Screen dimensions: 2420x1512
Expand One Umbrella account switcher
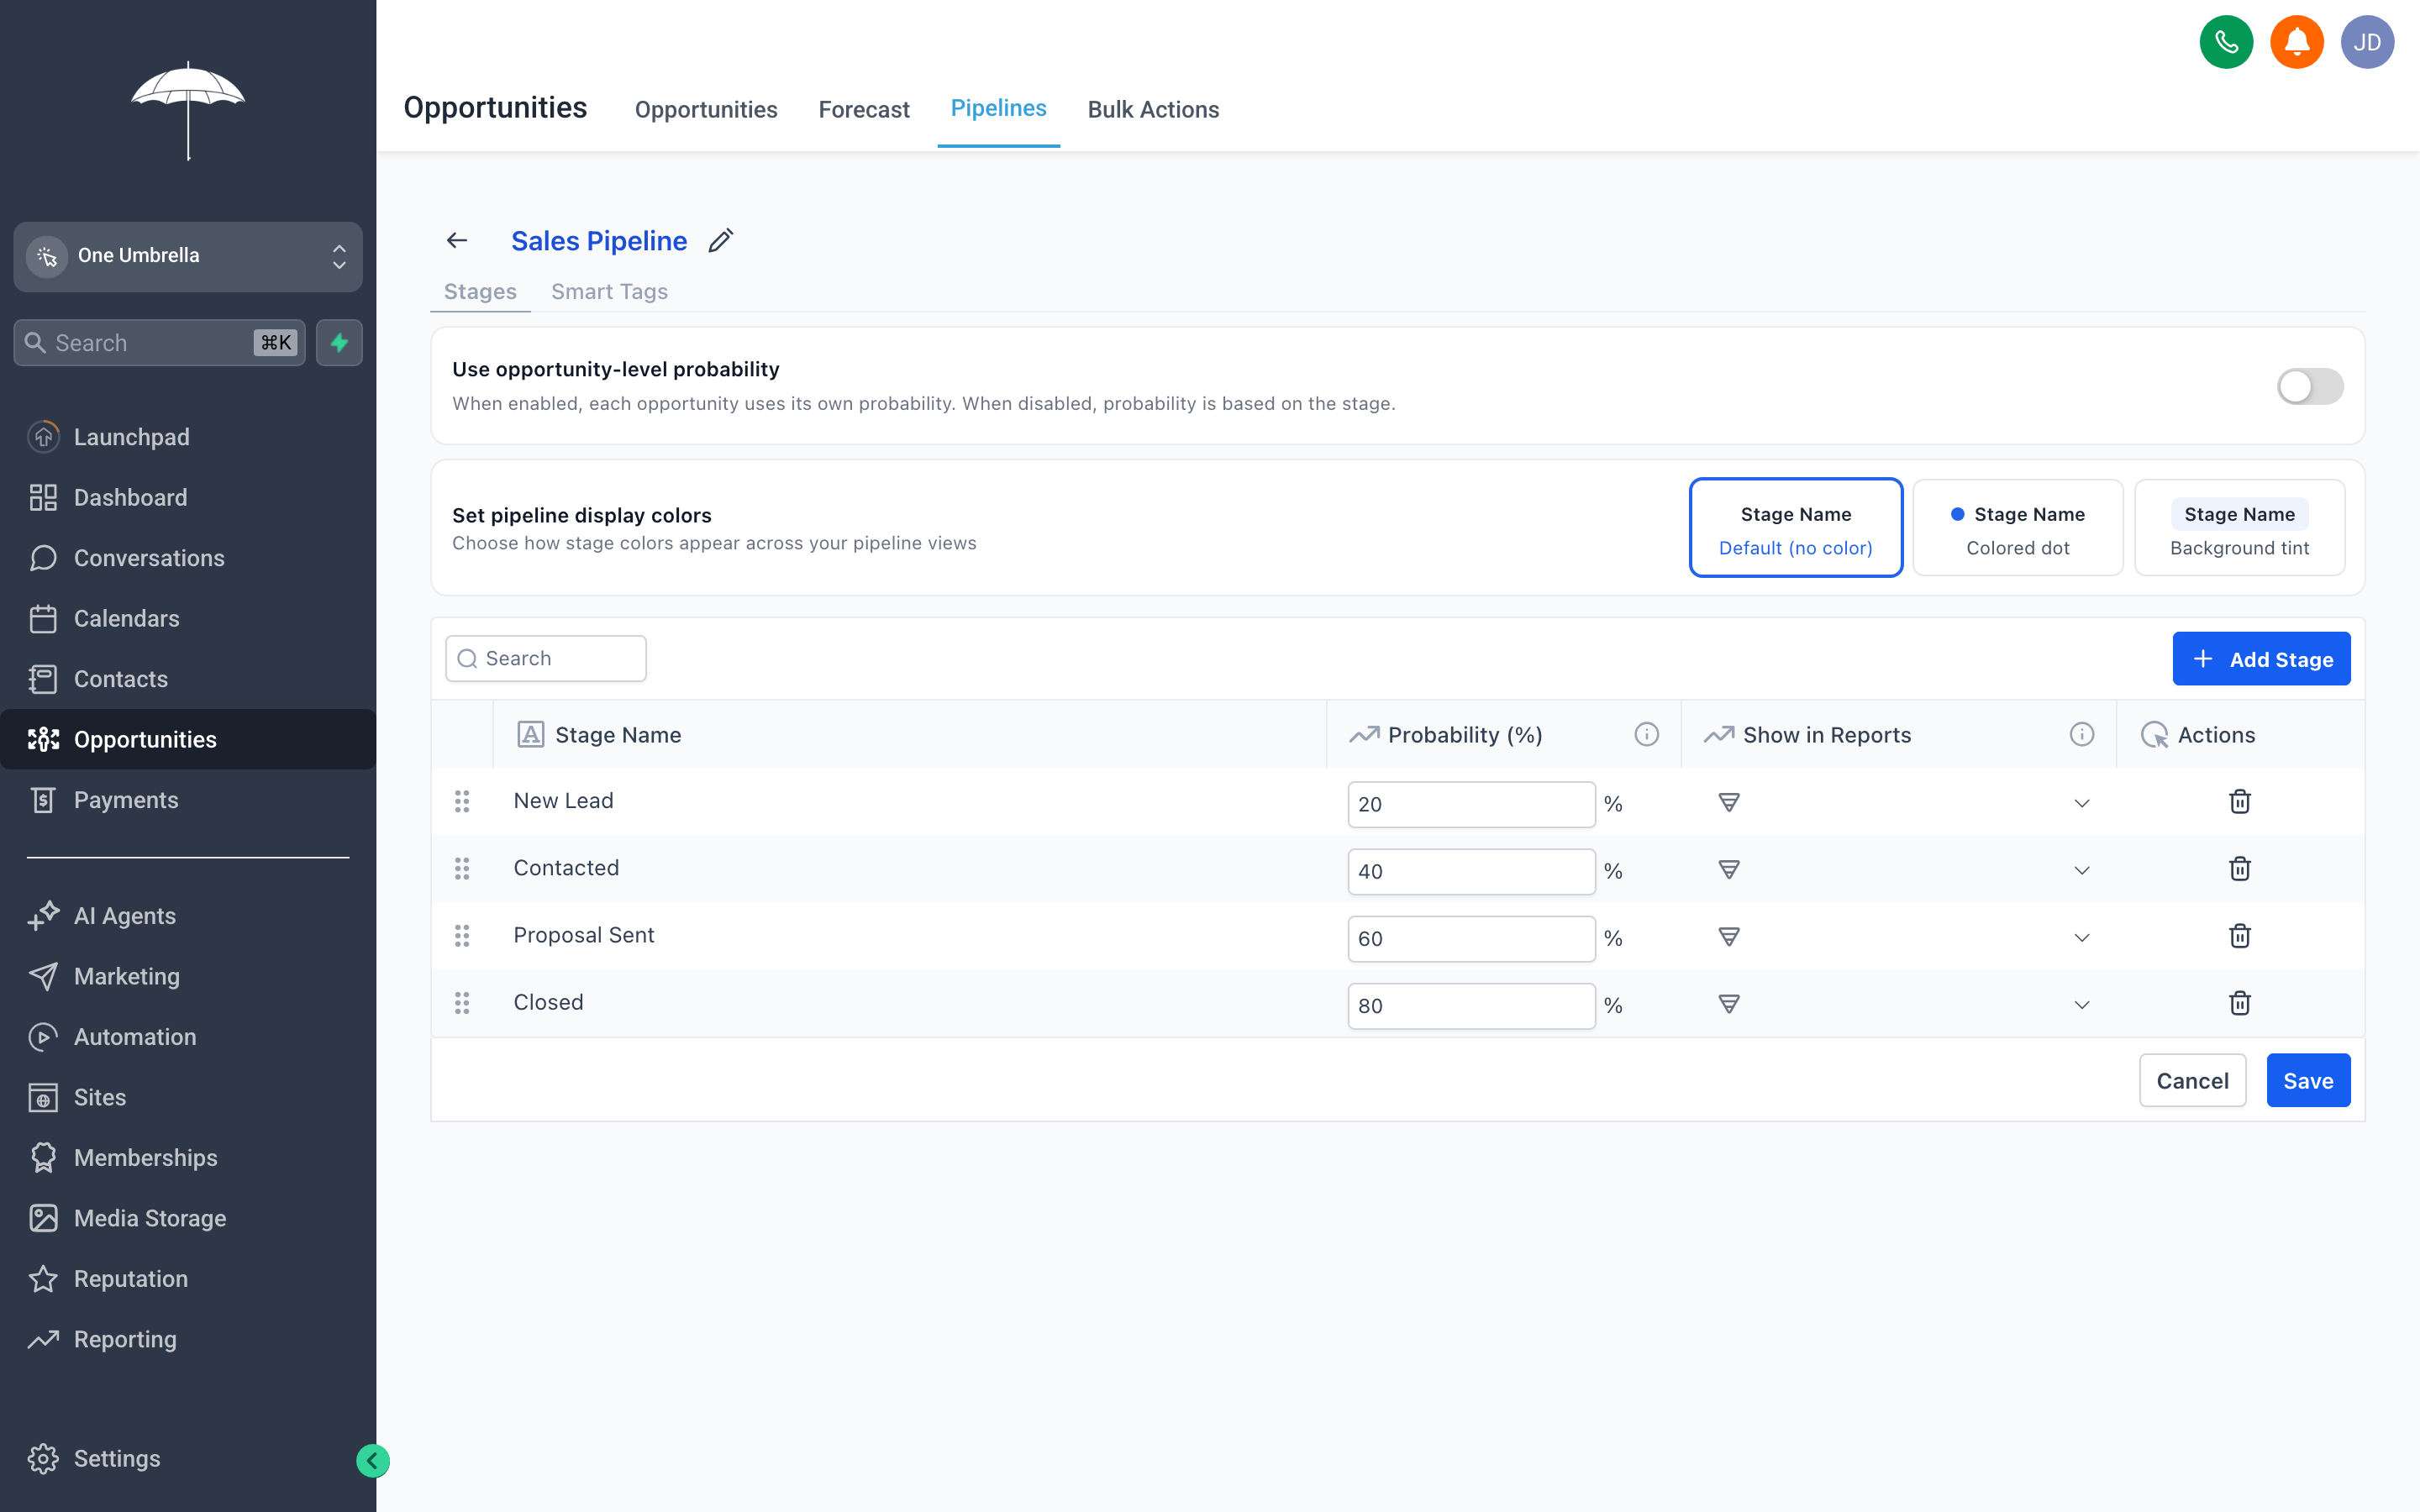[x=188, y=256]
